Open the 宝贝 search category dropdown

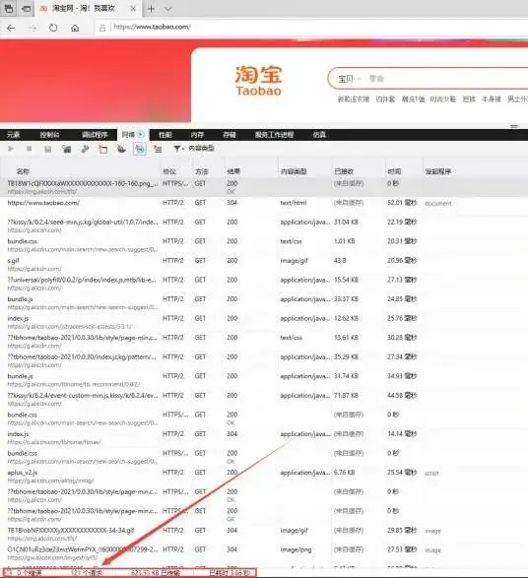tap(349, 79)
